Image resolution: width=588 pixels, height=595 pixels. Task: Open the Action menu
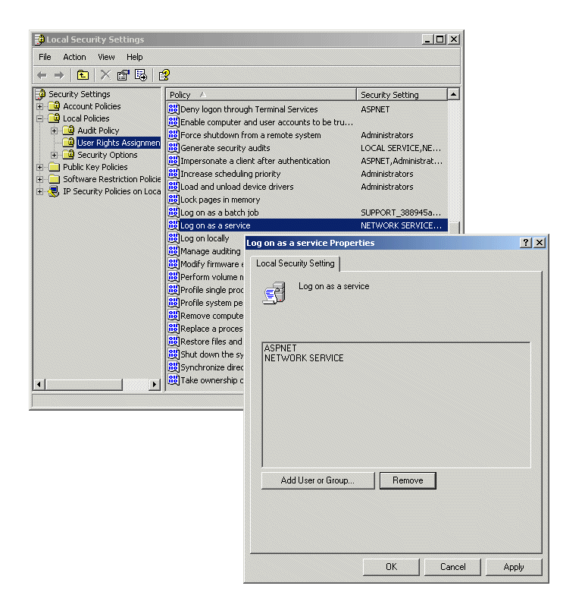point(74,57)
